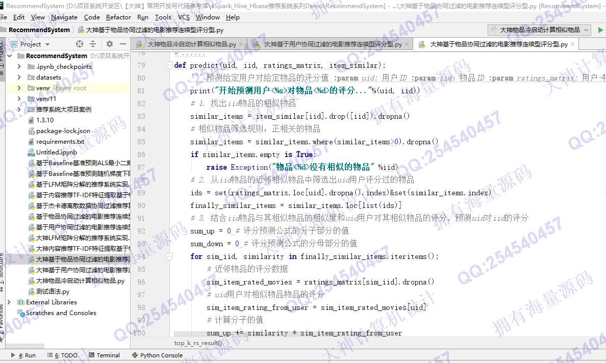
Task: Open the 6: TODO tool window
Action: (x=62, y=355)
